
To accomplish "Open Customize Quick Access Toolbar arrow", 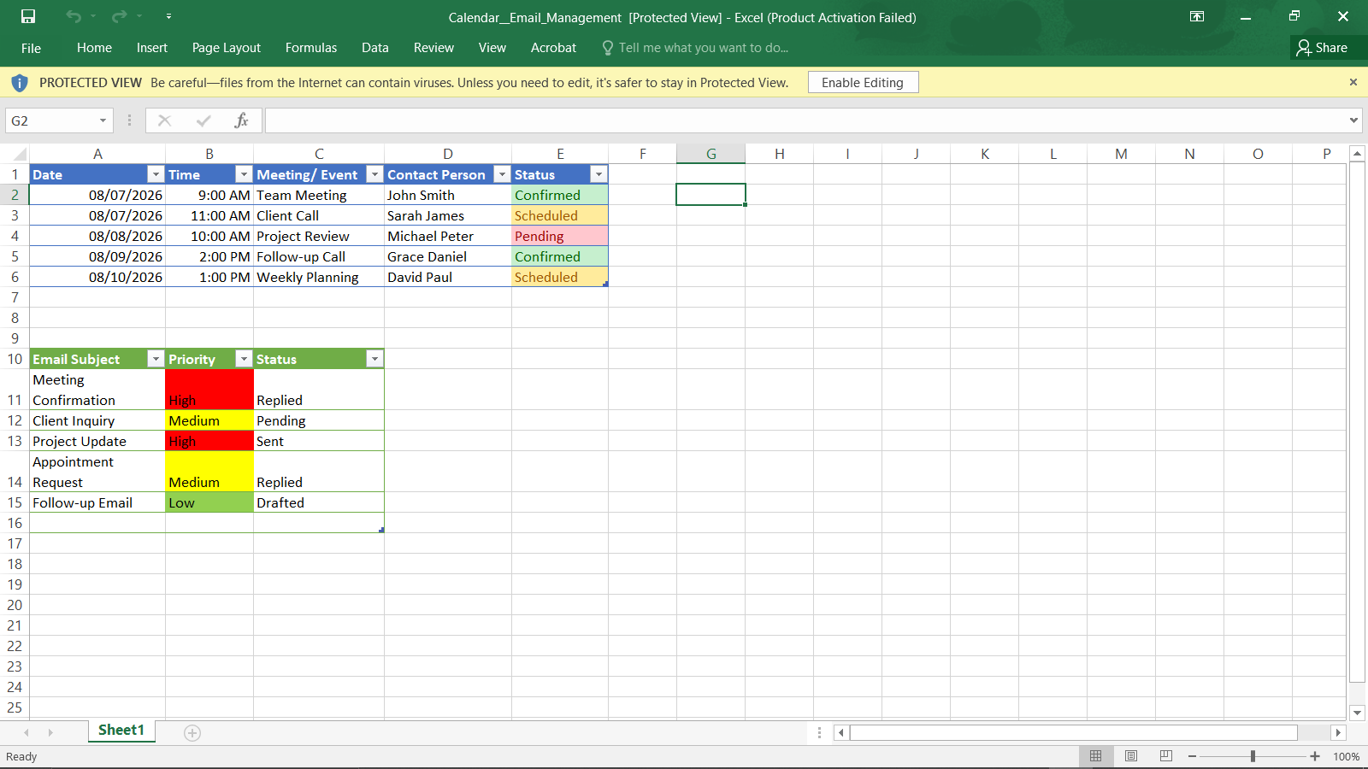I will pyautogui.click(x=168, y=16).
